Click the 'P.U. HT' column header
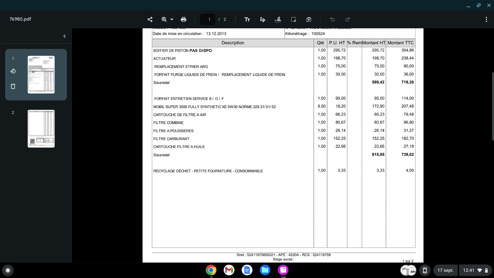Image resolution: width=494 pixels, height=278 pixels. pos(337,43)
